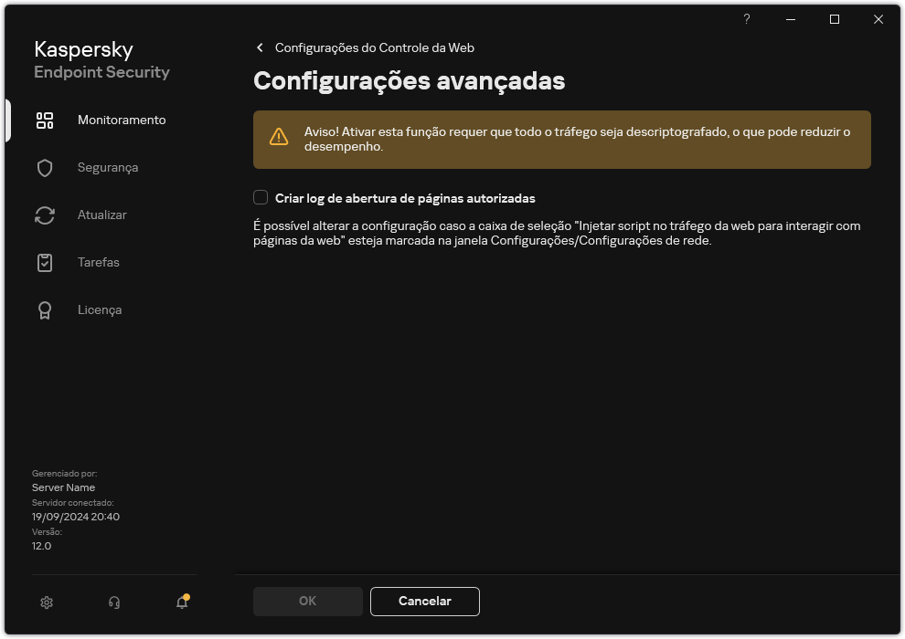
Task: View notifications via the bell icon
Action: [x=181, y=602]
